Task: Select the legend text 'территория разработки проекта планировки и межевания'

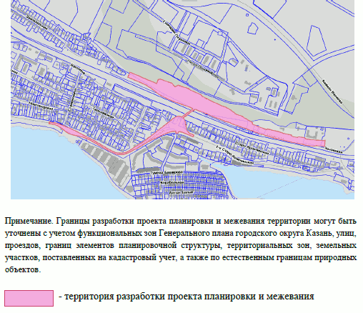Action: pyautogui.click(x=189, y=297)
